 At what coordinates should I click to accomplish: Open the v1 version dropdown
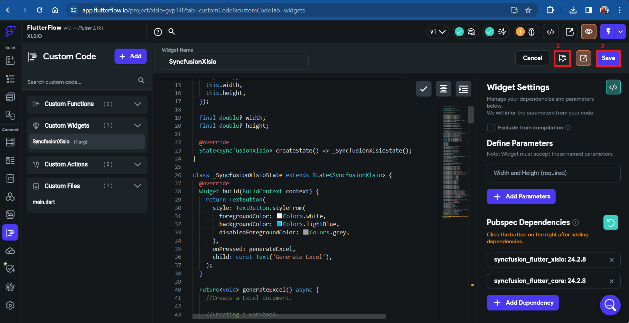tap(438, 32)
